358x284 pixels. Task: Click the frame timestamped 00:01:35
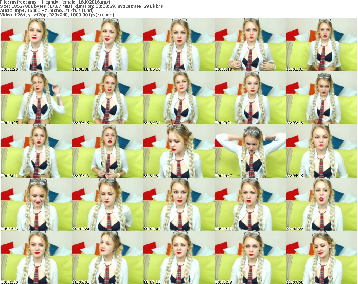[x=321, y=44]
